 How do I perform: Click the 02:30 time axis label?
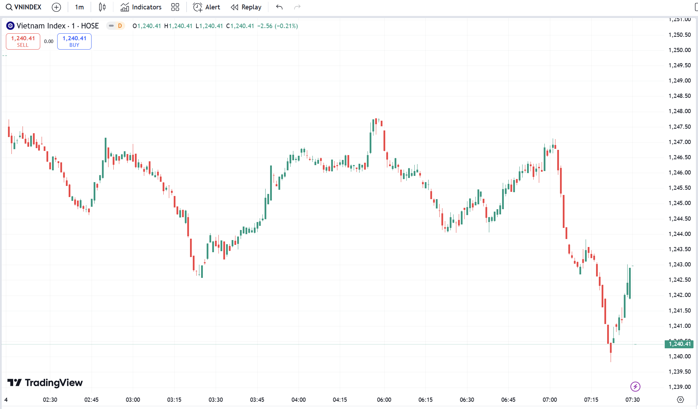tap(50, 400)
